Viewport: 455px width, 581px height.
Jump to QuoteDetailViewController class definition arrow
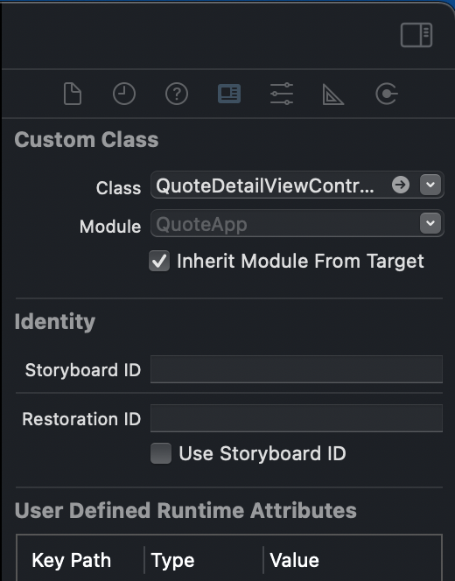click(401, 185)
